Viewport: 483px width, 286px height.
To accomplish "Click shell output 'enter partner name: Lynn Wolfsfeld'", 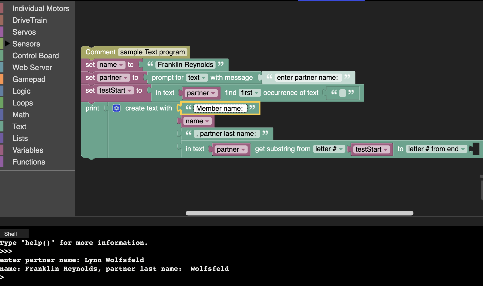I will click(72, 260).
